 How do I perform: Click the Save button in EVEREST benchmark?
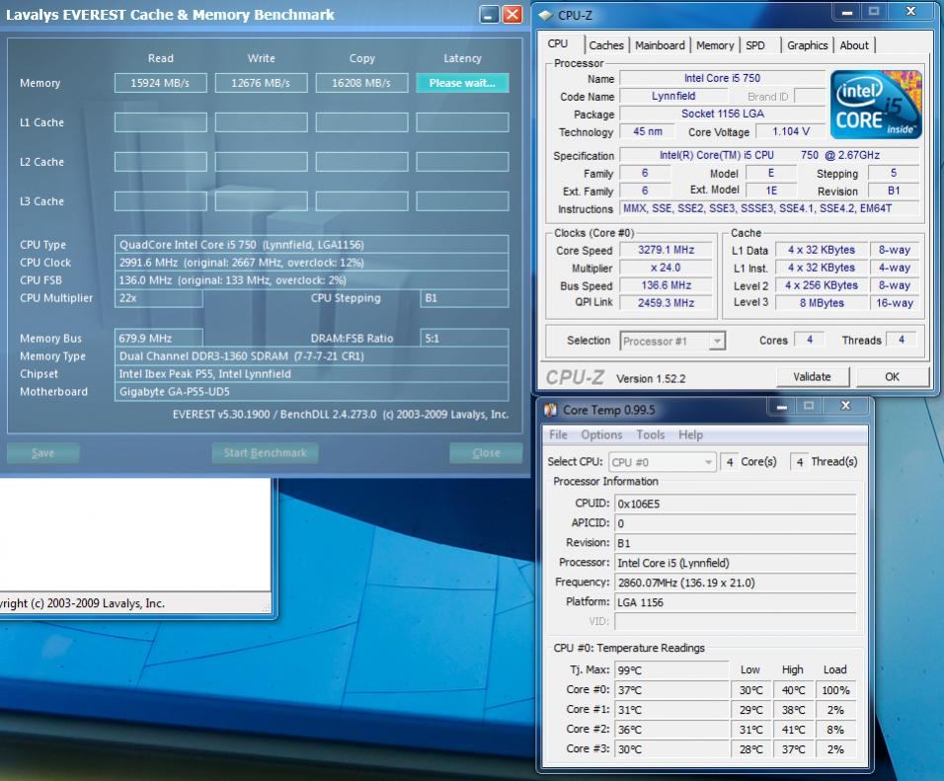(42, 453)
